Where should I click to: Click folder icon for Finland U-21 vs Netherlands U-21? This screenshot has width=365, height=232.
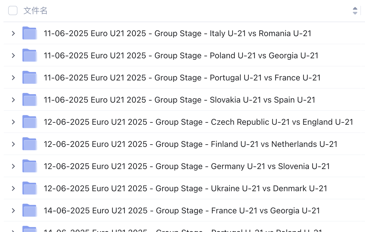pos(29,144)
